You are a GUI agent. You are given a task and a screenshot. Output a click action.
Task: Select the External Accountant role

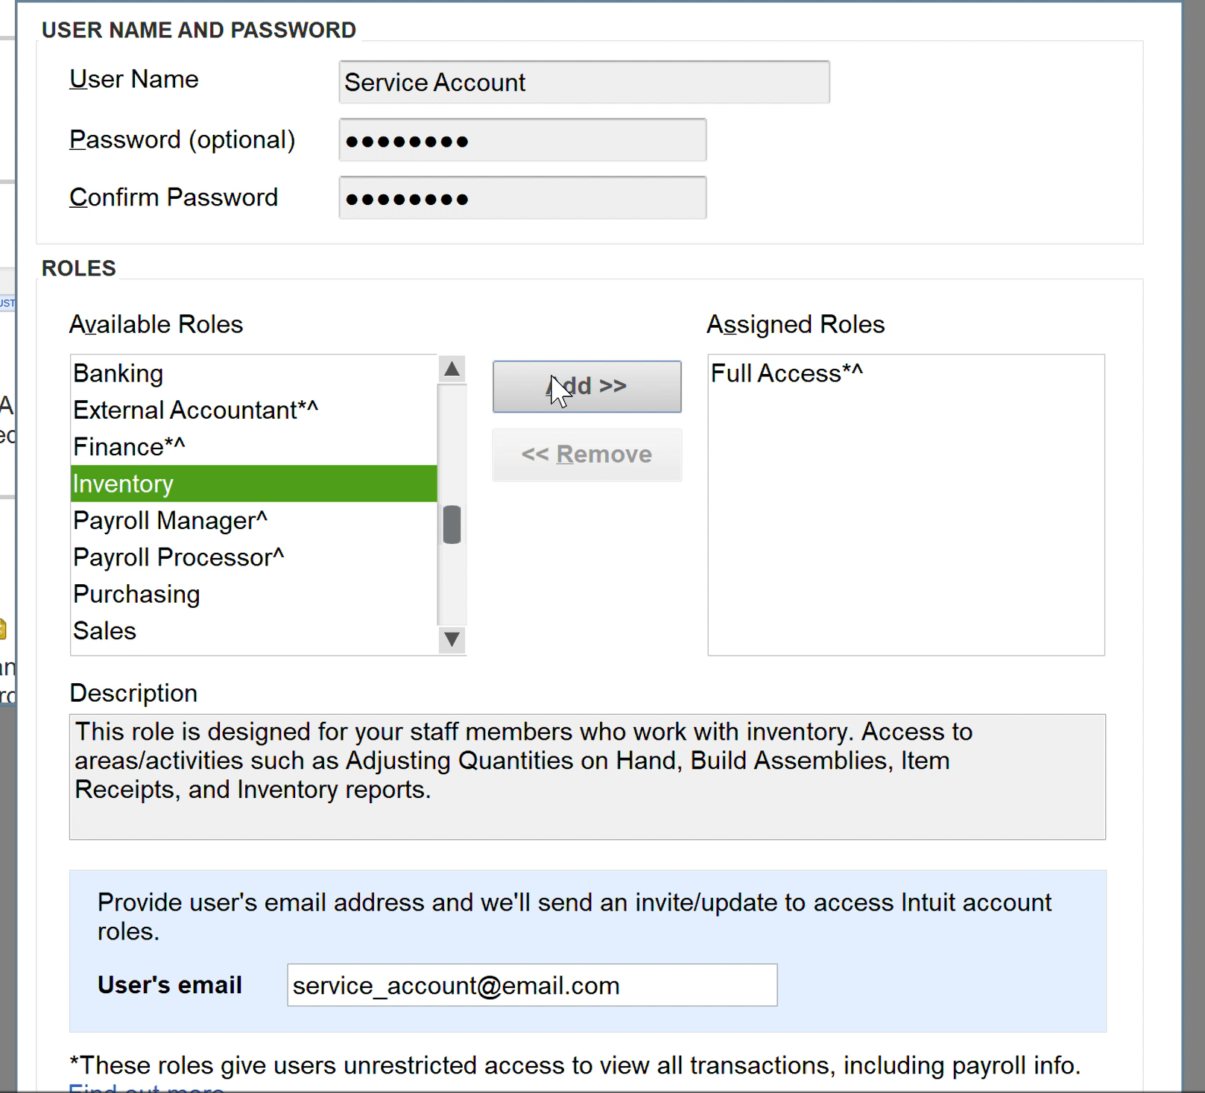click(x=195, y=410)
